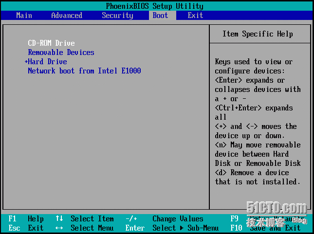Select Network boot from Intel E1000

[84, 71]
